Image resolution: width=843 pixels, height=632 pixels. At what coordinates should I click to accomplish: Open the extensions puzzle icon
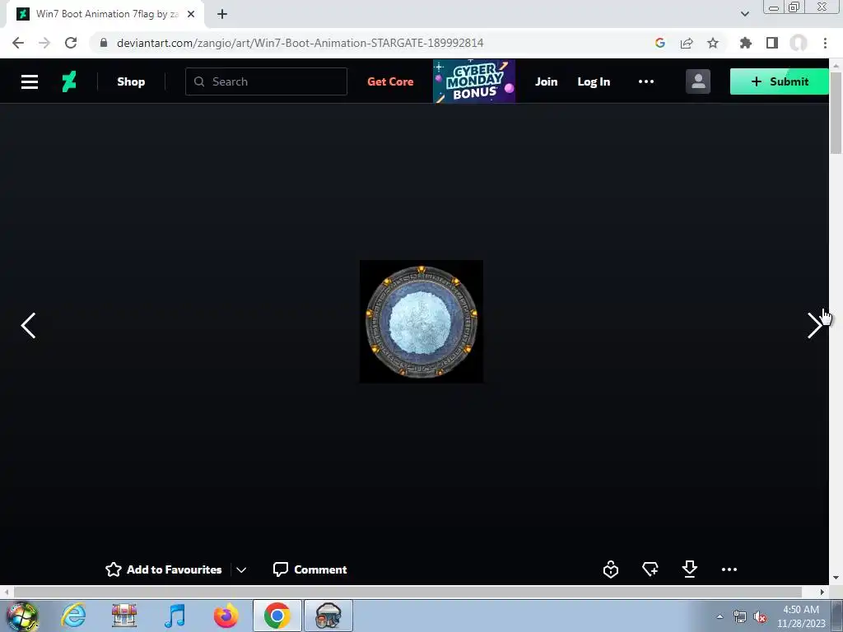[745, 43]
